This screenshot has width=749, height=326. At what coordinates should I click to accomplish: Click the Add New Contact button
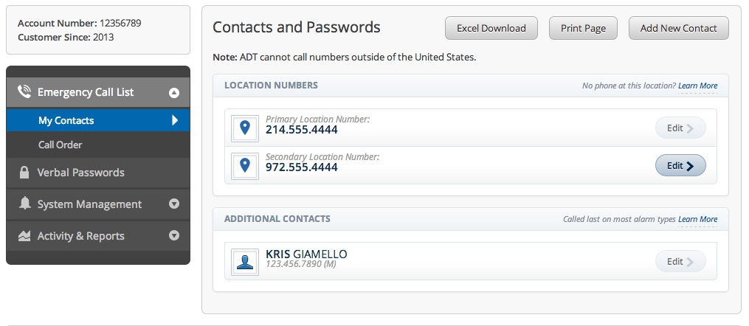click(678, 29)
